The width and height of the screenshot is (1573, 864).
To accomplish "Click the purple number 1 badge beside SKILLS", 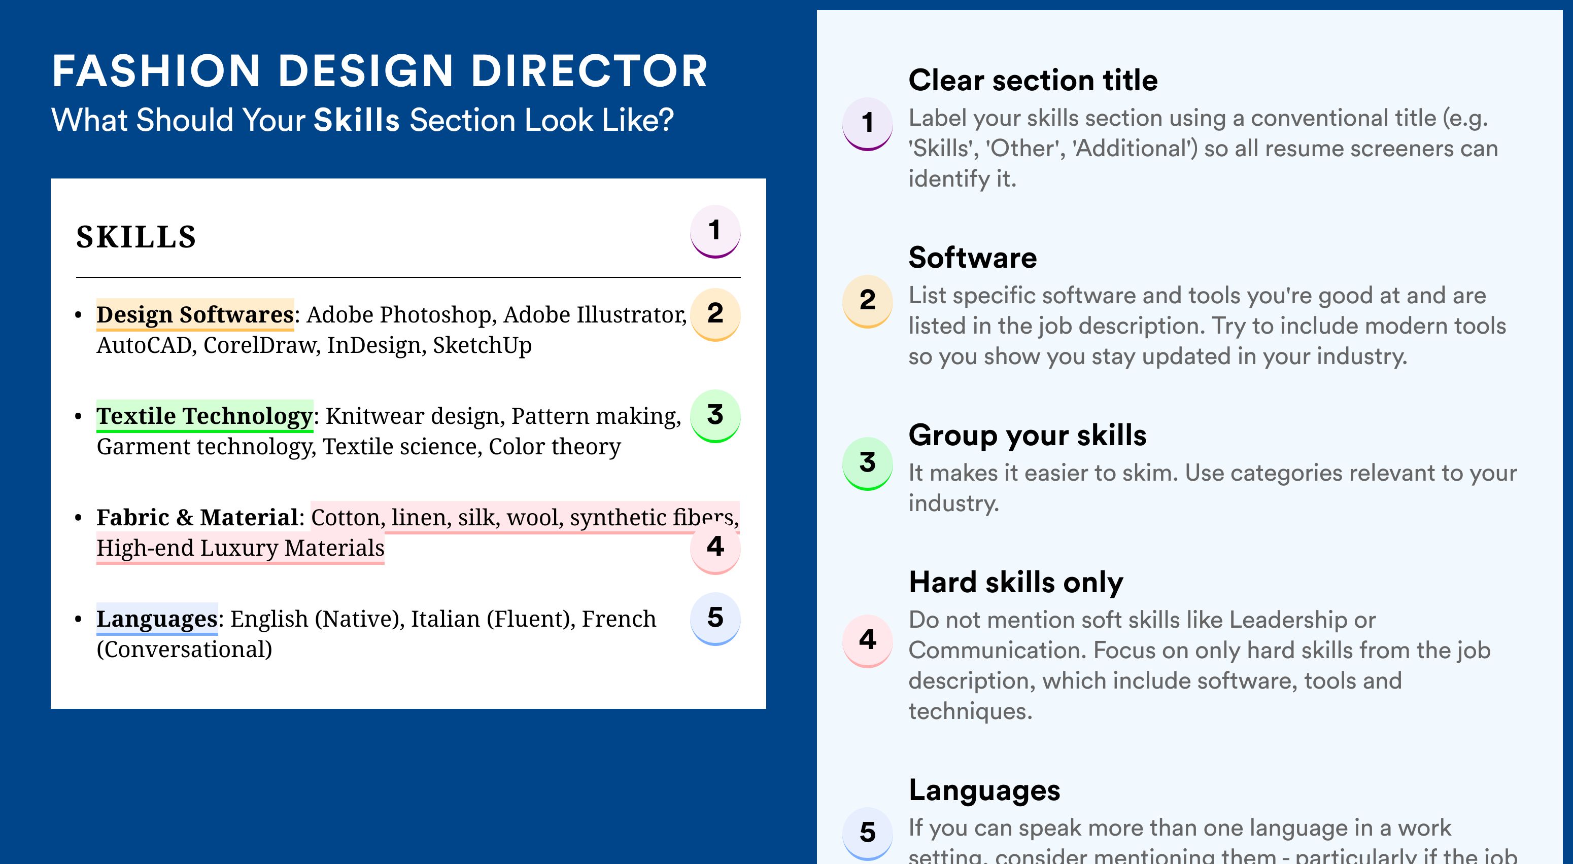I will pyautogui.click(x=715, y=231).
